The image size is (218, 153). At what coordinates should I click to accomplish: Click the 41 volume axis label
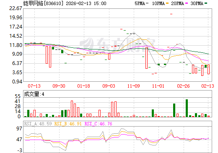[18, 101]
